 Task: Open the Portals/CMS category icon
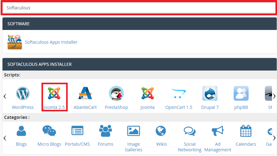[77, 130]
